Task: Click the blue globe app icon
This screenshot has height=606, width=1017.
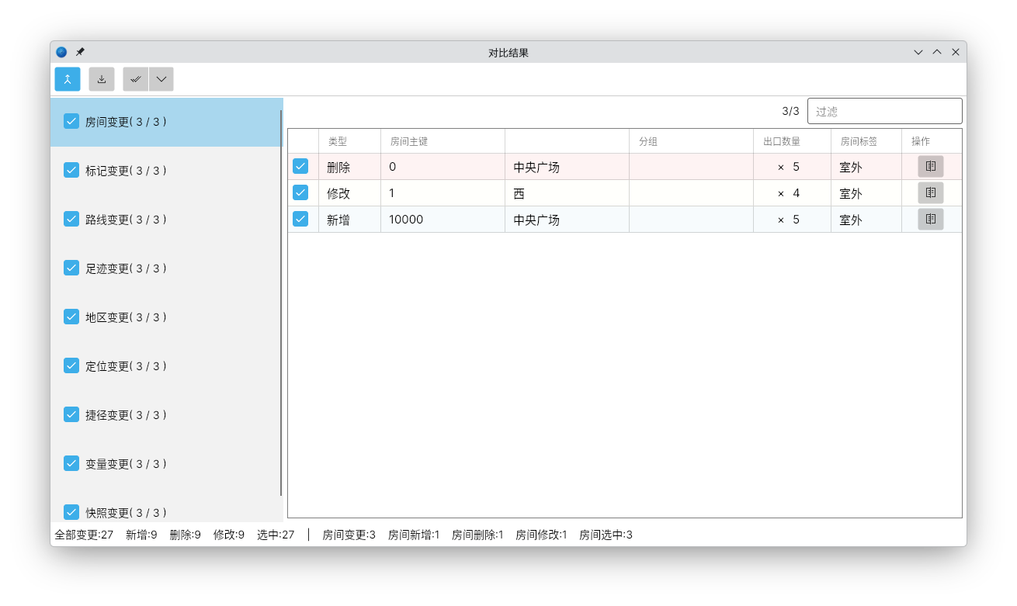Action: [61, 52]
